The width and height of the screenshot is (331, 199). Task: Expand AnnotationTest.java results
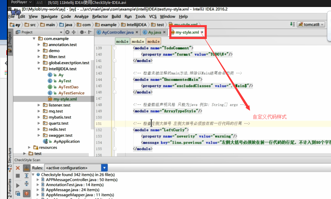[x=38, y=185]
